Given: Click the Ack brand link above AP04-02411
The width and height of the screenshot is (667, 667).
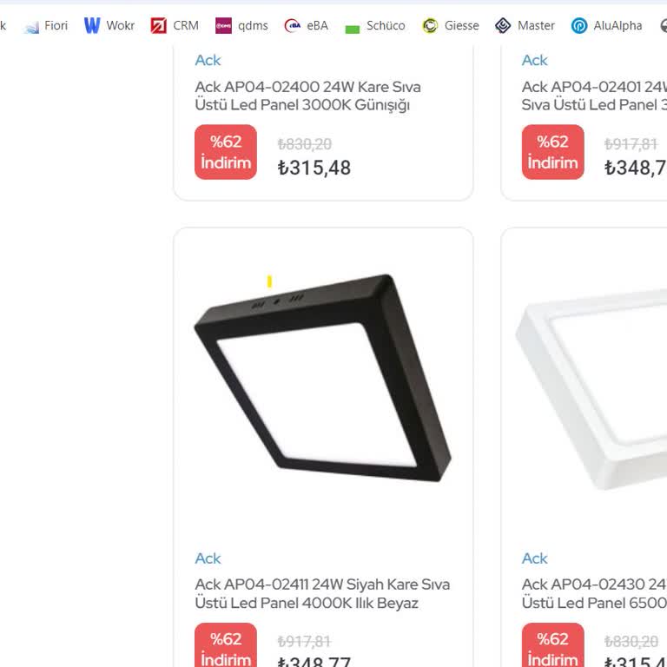Looking at the screenshot, I should click(208, 558).
